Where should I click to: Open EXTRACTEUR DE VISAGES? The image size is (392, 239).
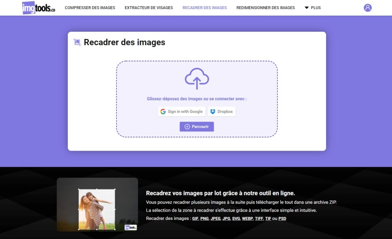[149, 7]
